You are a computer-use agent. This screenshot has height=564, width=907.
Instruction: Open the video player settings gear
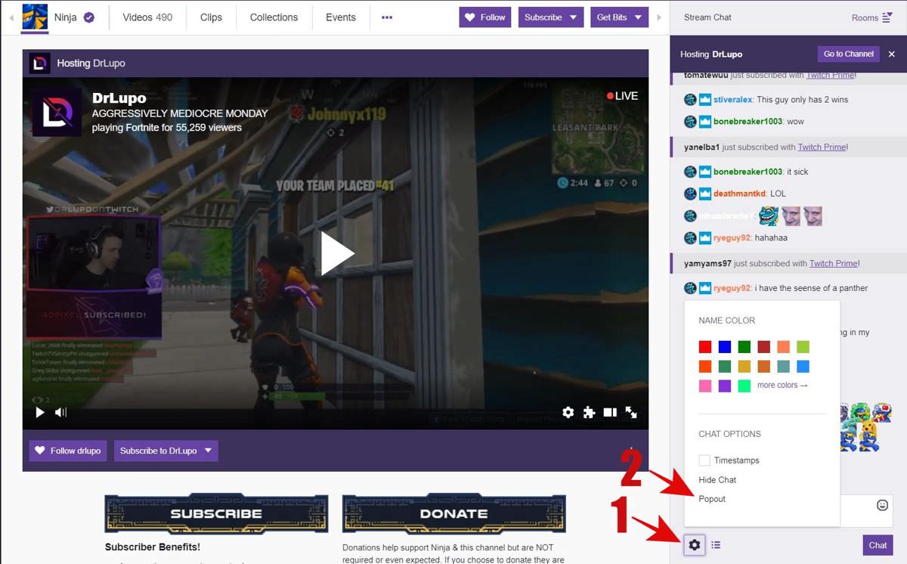[568, 412]
